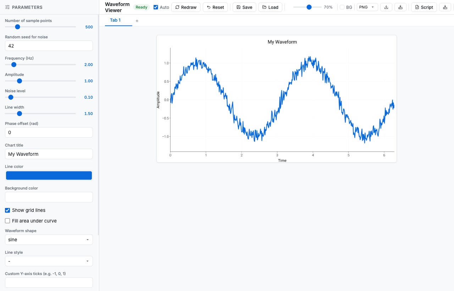Click the Phase offset (rad) field

[49, 132]
